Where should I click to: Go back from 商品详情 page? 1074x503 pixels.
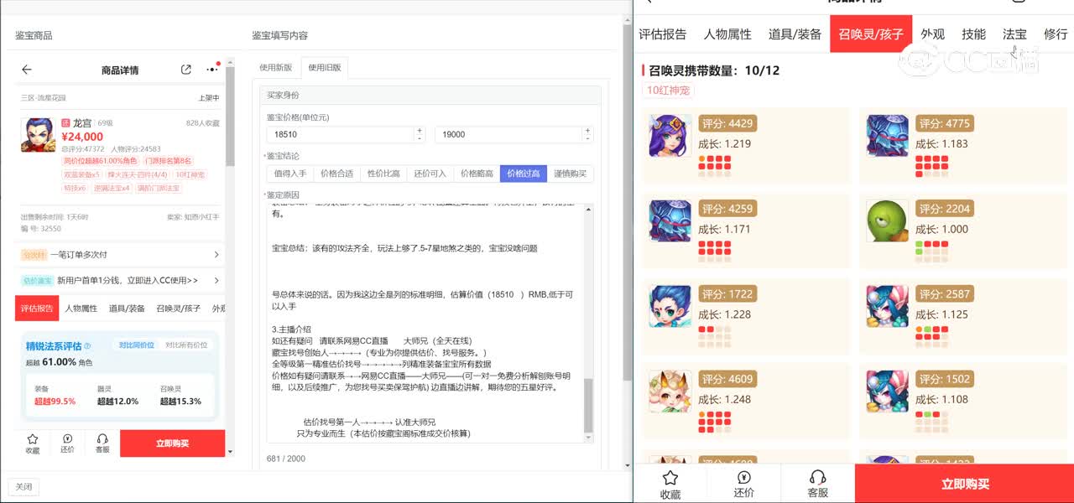click(27, 70)
